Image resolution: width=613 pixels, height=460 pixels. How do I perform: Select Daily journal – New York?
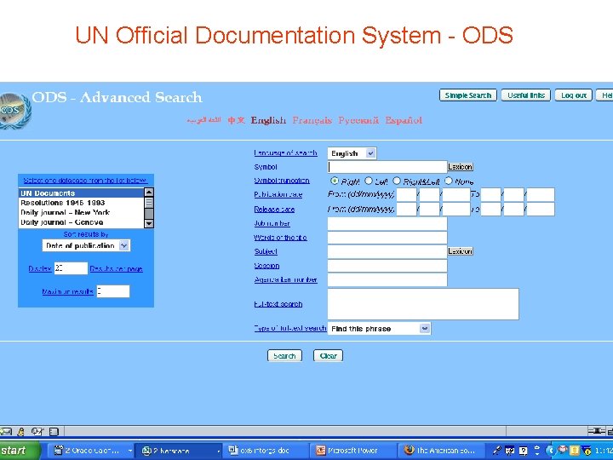(x=82, y=212)
